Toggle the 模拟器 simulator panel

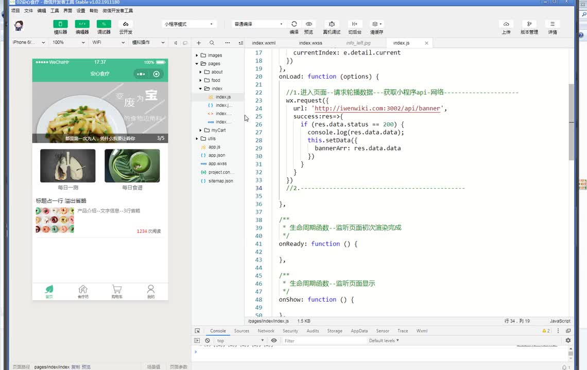click(60, 24)
